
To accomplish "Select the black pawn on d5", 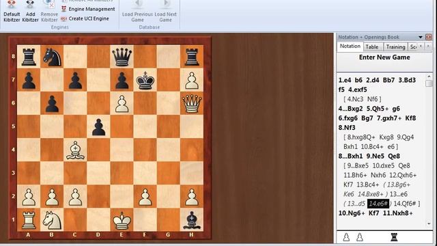I will (98, 126).
